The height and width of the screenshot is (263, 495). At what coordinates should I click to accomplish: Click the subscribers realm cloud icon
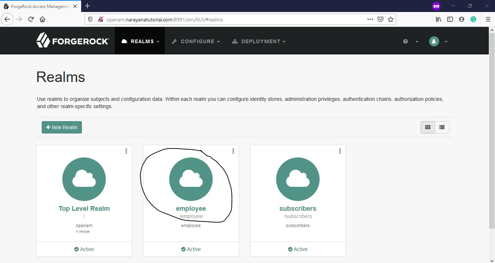click(x=298, y=179)
